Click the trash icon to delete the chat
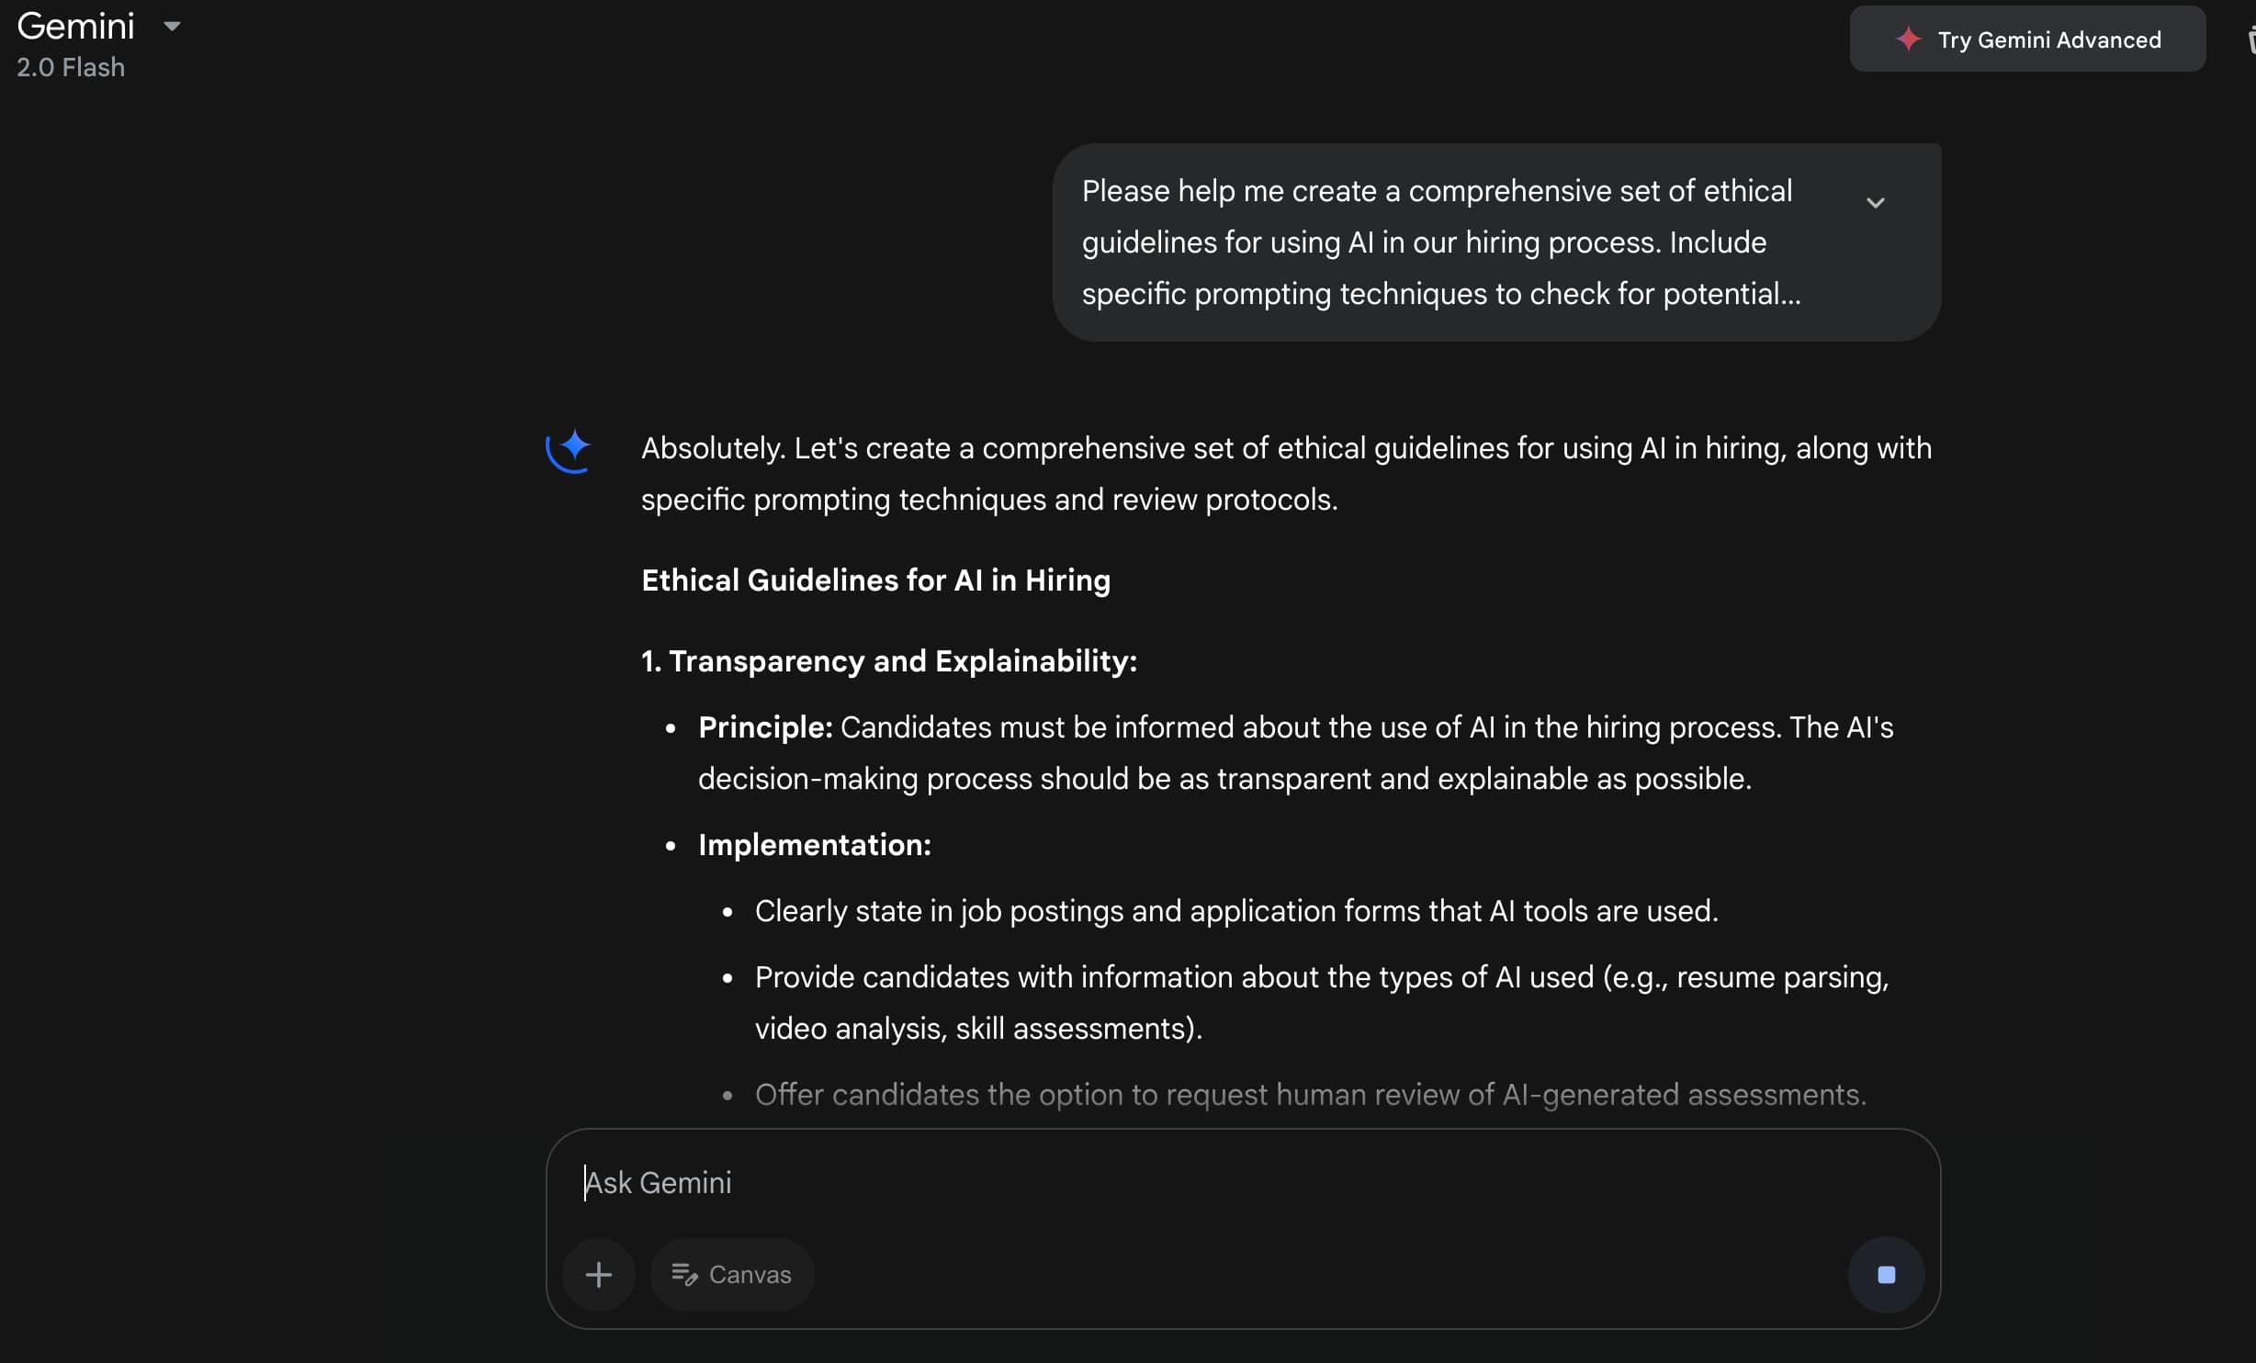Image resolution: width=2256 pixels, height=1363 pixels. pos(2249,40)
